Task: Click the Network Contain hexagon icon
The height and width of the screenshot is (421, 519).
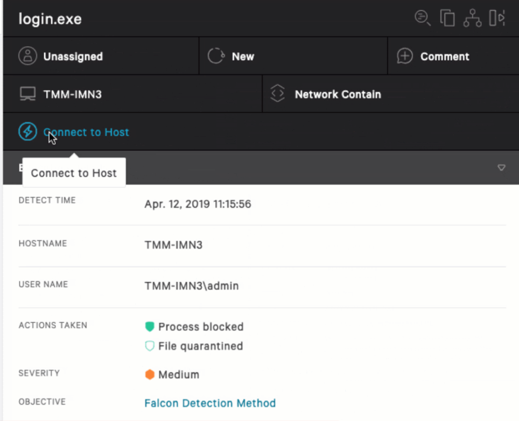Action: [277, 94]
